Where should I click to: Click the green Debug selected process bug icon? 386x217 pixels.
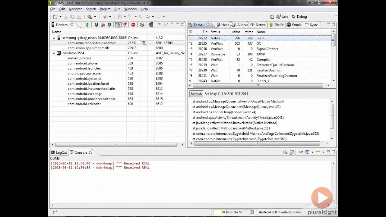tap(87, 25)
